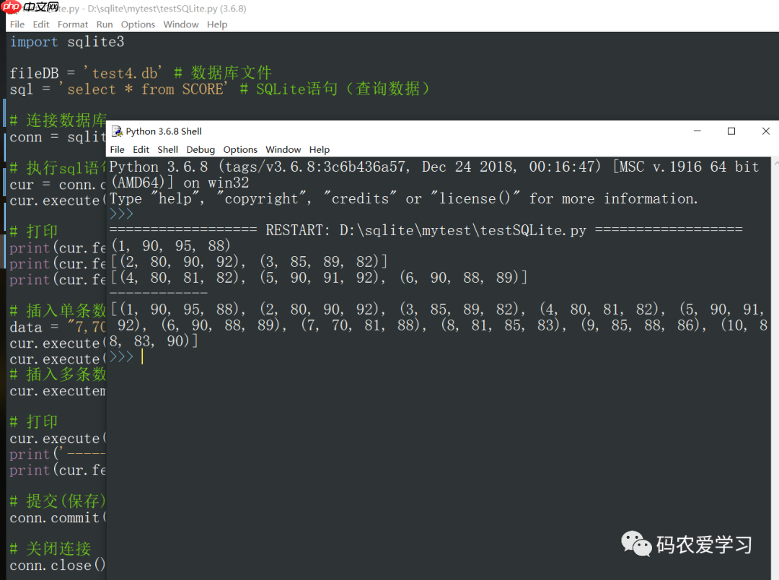Screen dimensions: 779x580
Task: Click the fileDB = 'test4.db' line
Action: coord(141,73)
